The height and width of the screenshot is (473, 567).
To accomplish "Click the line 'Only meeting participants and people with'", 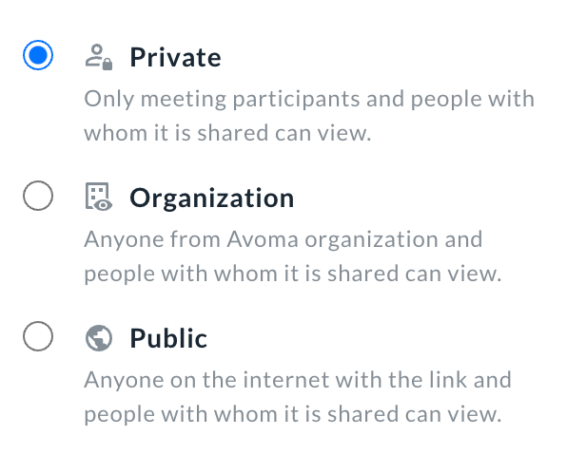I will pos(309,100).
